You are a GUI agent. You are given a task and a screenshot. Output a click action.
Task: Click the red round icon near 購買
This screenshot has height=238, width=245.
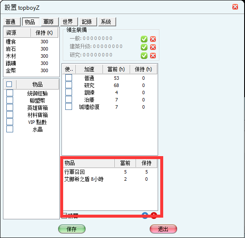point(154,216)
